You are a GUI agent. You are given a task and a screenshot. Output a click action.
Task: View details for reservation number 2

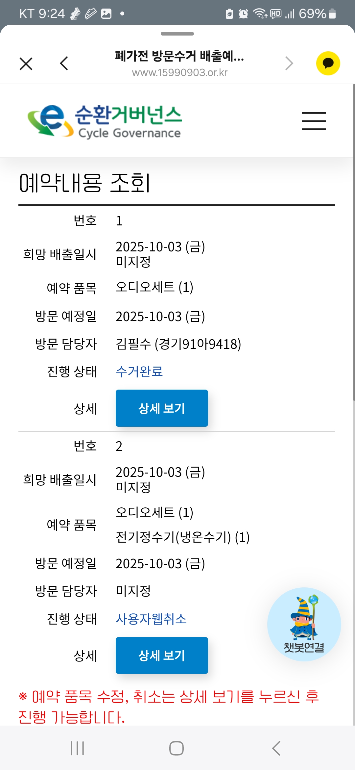click(x=162, y=655)
